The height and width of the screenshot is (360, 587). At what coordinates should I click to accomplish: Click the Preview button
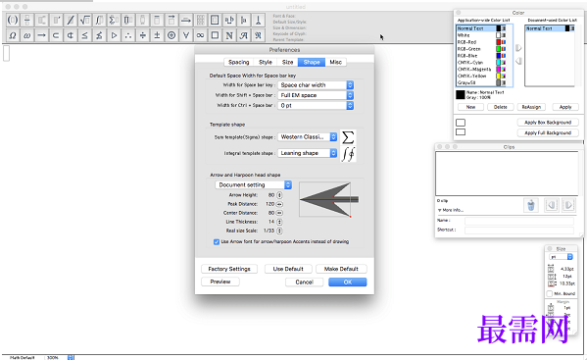pos(220,282)
